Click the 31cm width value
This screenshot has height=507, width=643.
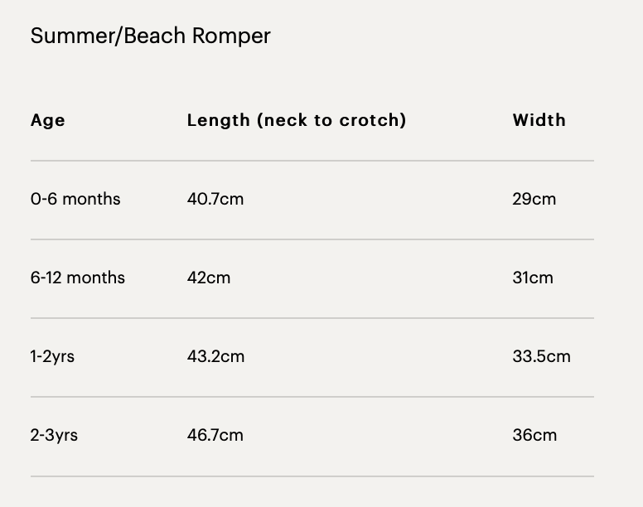click(x=533, y=278)
